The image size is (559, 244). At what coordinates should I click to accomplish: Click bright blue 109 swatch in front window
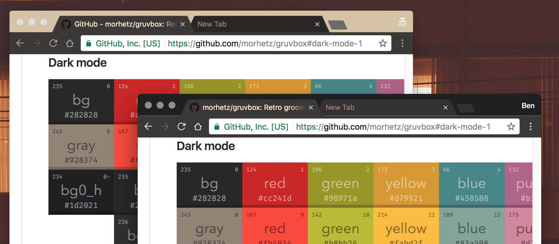pos(472,226)
